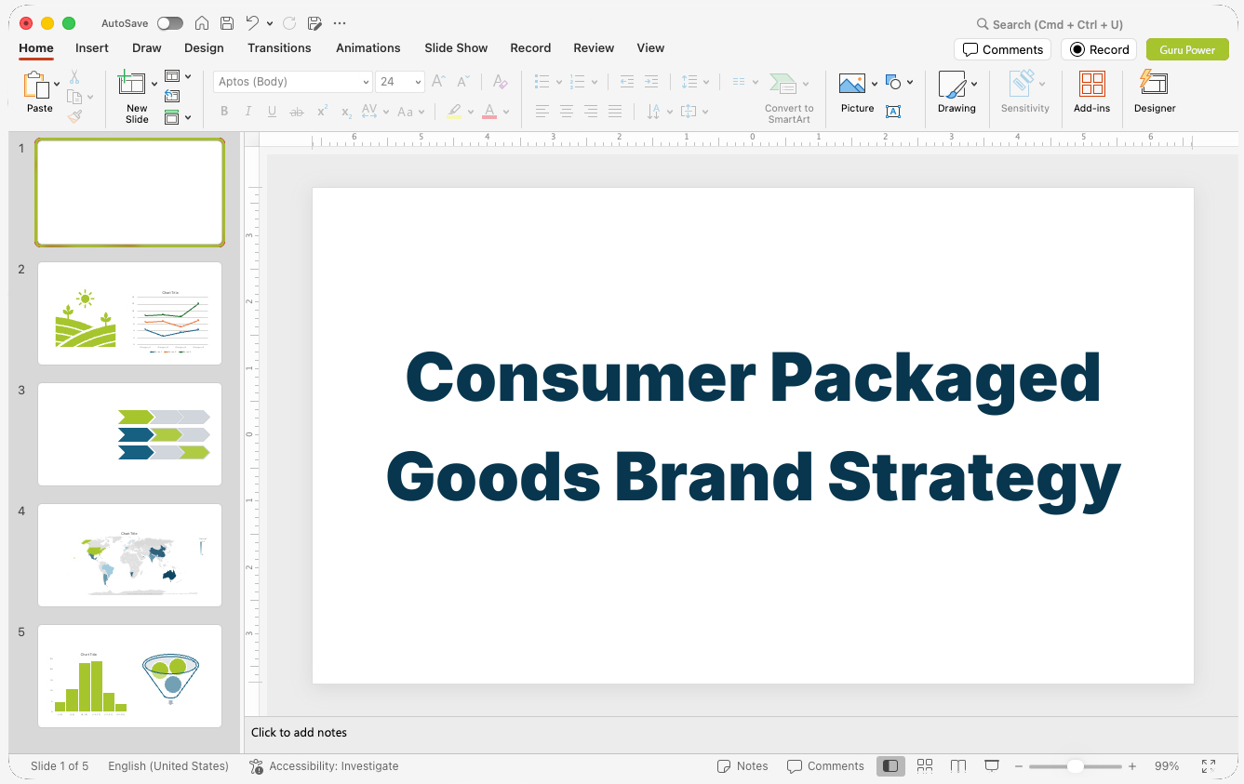Fit slide to current window
Viewport: 1244px width, 784px height.
(x=1209, y=766)
